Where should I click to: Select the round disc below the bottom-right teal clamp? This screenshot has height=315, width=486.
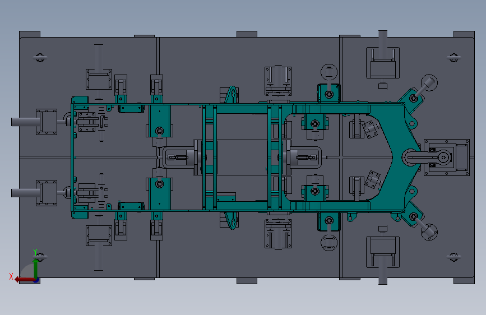[329, 243]
